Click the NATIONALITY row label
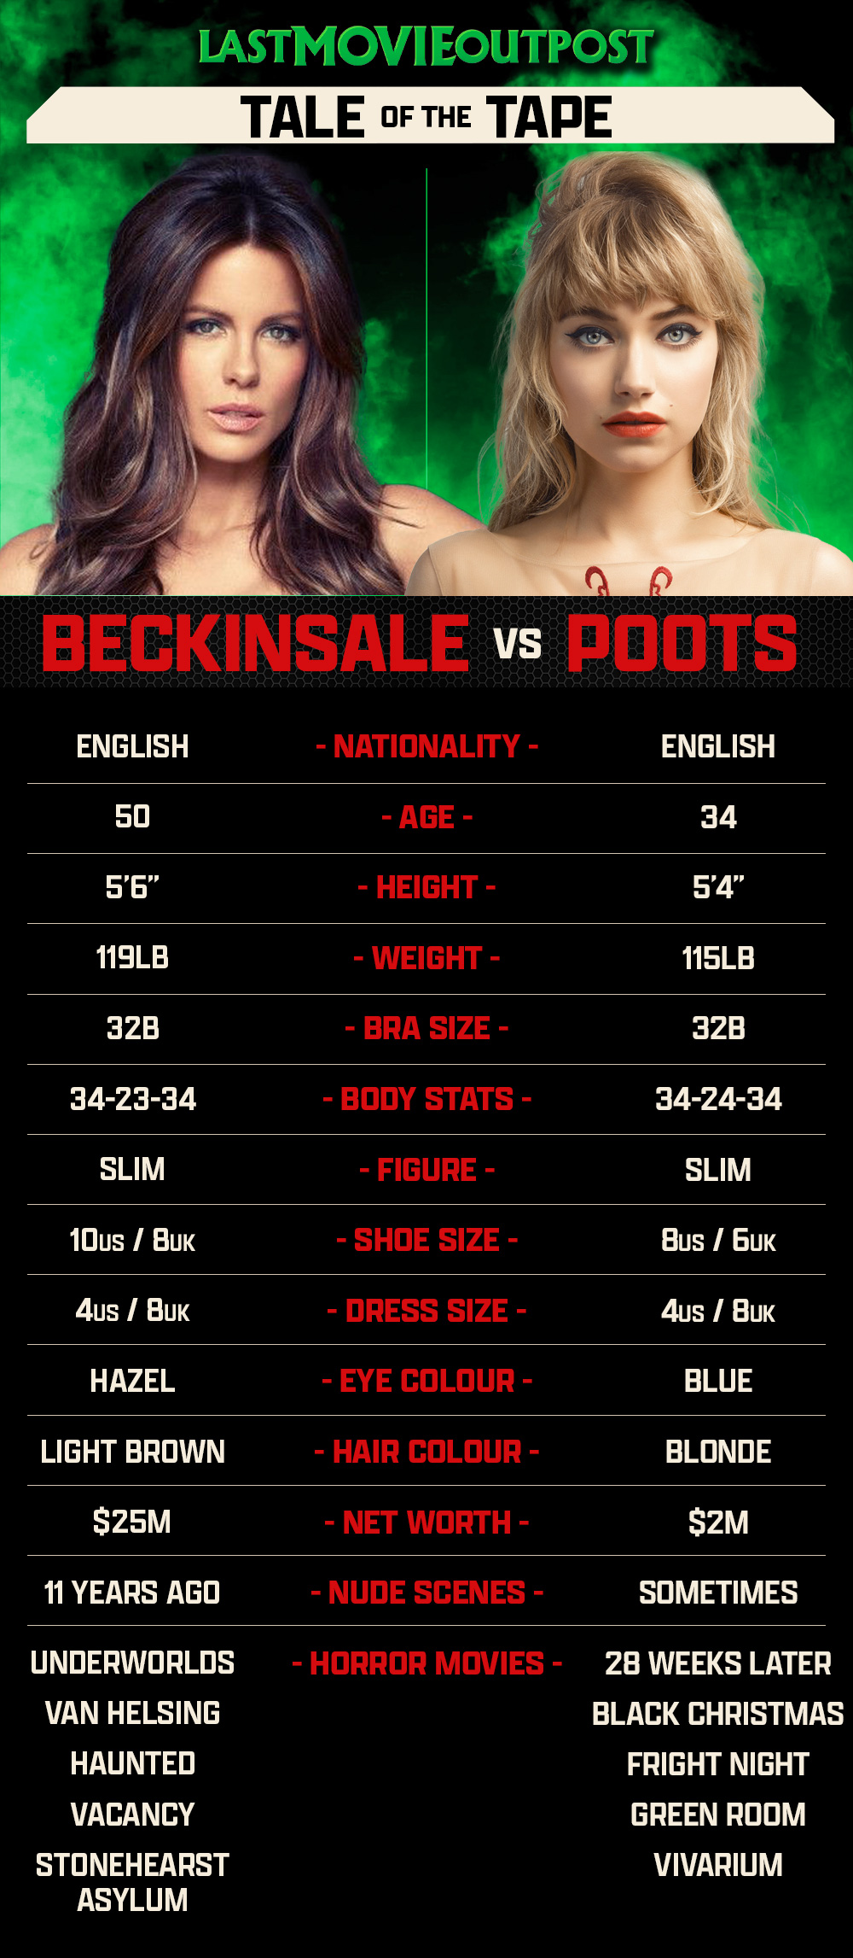853x1958 pixels. click(426, 747)
